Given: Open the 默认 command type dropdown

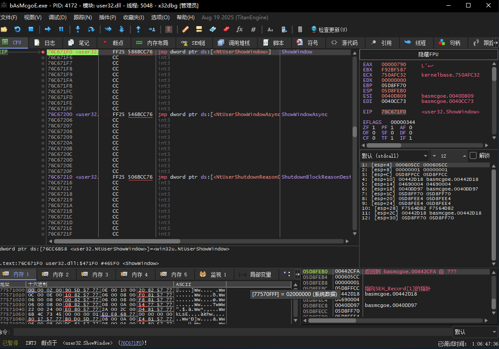Looking at the screenshot, I should click(x=475, y=332).
